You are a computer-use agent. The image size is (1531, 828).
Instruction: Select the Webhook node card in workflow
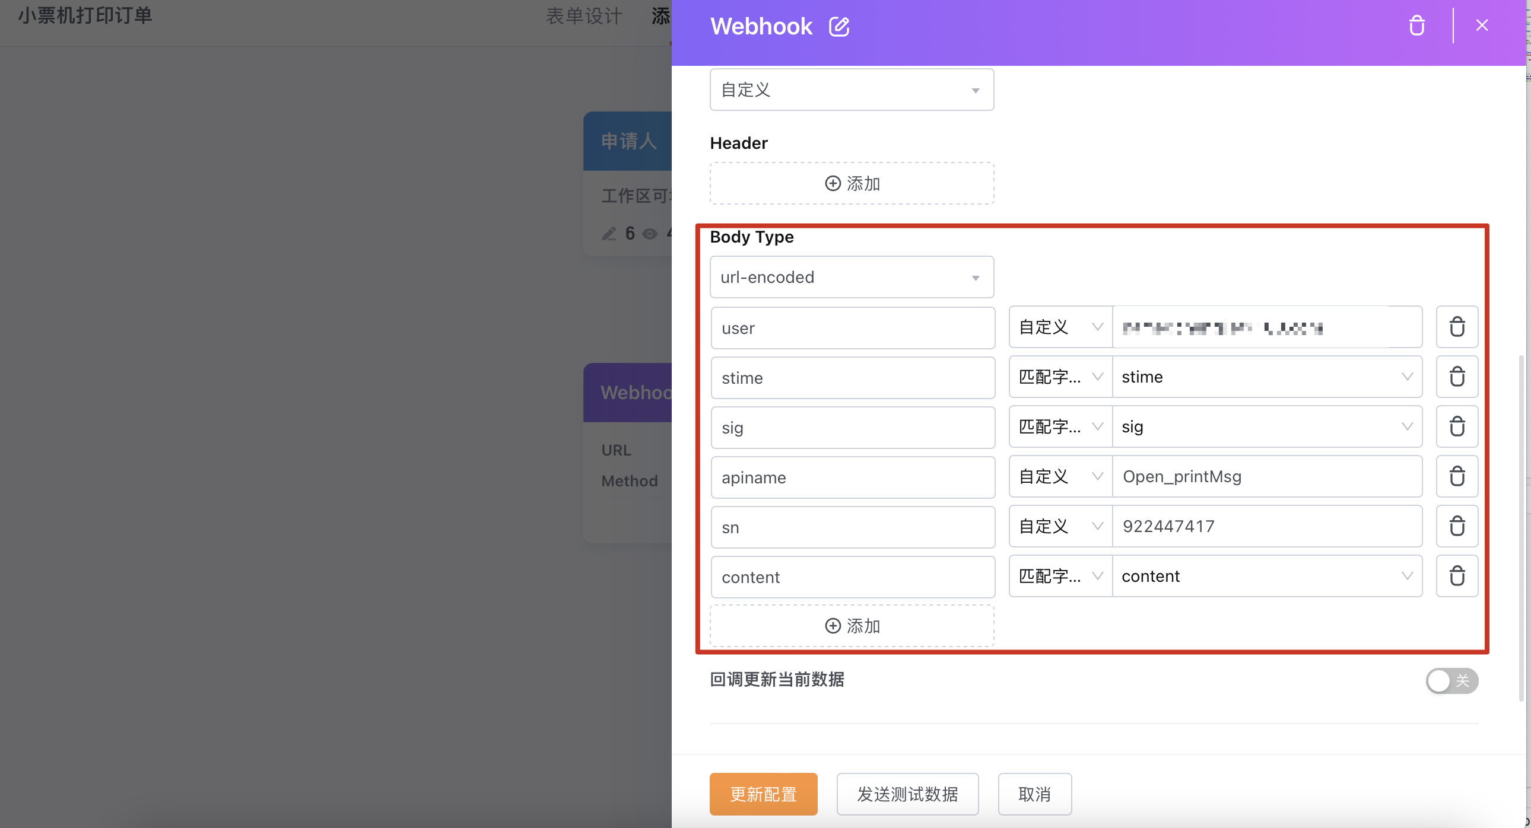tap(628, 453)
